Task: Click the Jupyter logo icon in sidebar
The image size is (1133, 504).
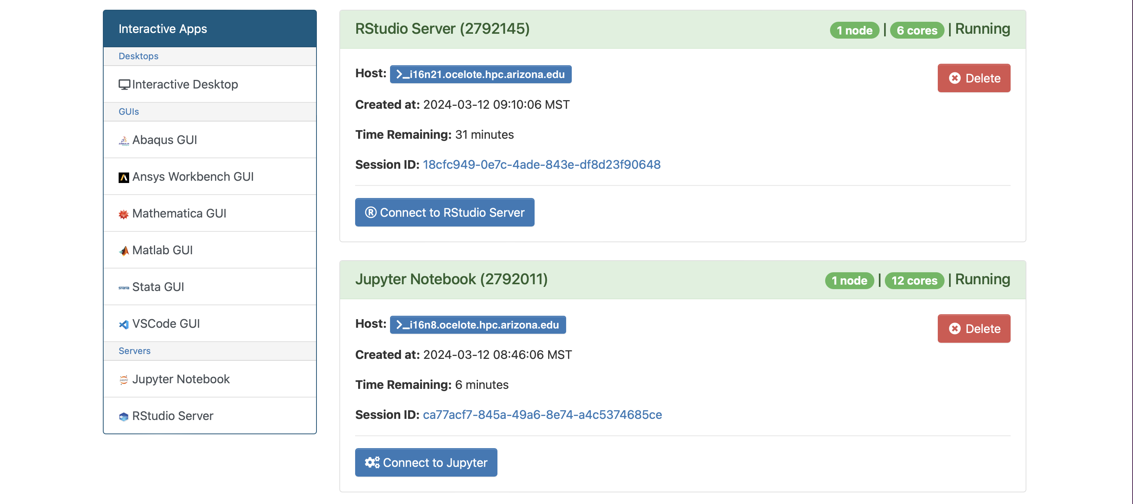Action: tap(124, 379)
